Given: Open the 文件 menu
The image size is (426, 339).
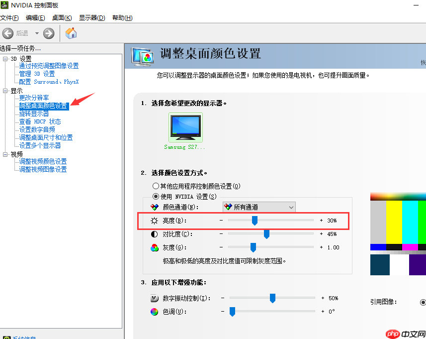Looking at the screenshot, I should coord(10,17).
